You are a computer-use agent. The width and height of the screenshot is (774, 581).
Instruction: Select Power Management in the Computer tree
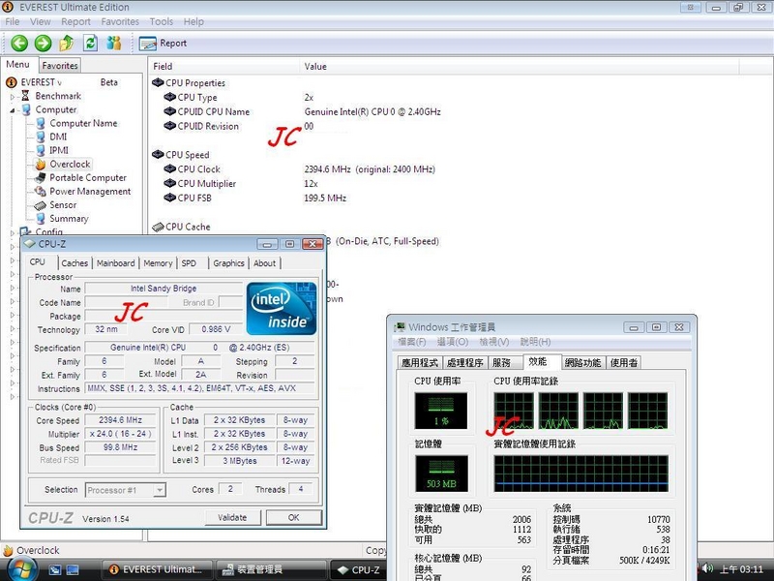tap(90, 192)
